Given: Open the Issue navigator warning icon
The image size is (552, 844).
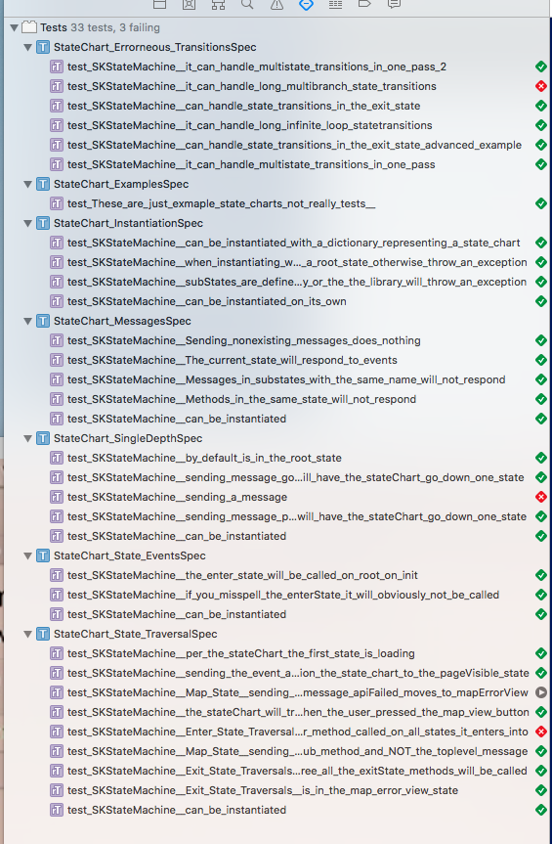Looking at the screenshot, I should [x=276, y=5].
